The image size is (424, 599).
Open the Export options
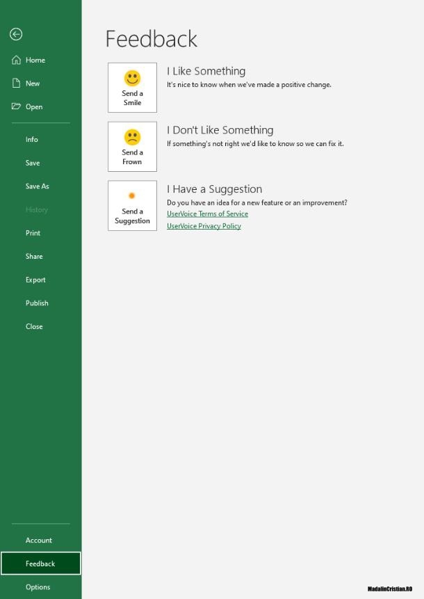35,280
